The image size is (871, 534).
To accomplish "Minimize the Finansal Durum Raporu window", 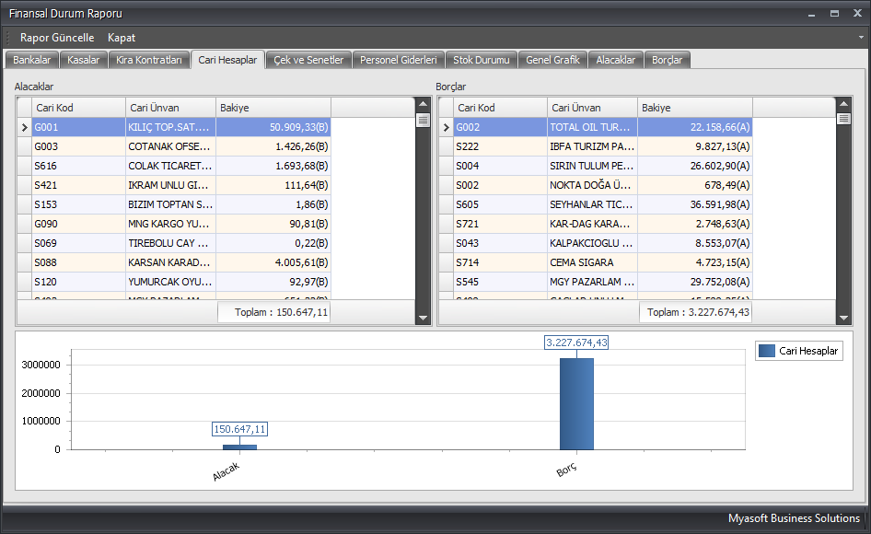I will pos(811,14).
